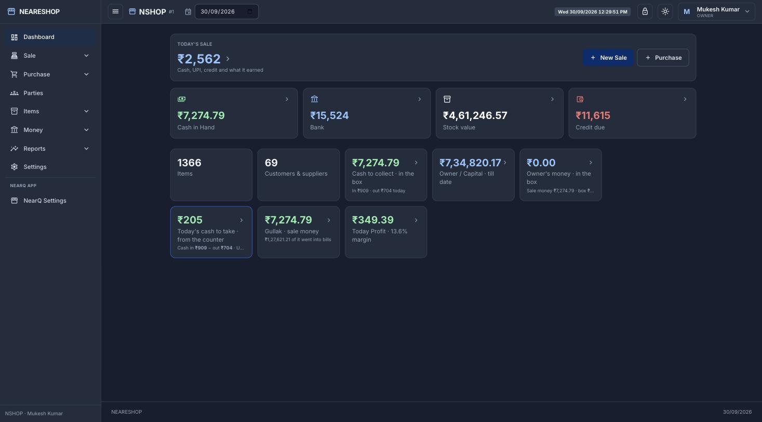This screenshot has width=762, height=422.
Task: Click the archive icon on Stock value card
Action: click(447, 99)
